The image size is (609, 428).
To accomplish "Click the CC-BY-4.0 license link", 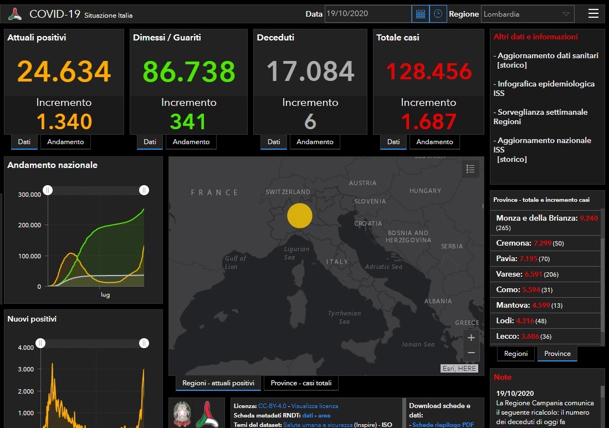I will click(x=273, y=406).
